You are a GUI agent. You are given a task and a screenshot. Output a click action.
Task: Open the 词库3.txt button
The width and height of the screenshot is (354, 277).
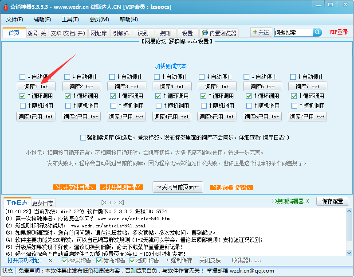(x=127, y=86)
